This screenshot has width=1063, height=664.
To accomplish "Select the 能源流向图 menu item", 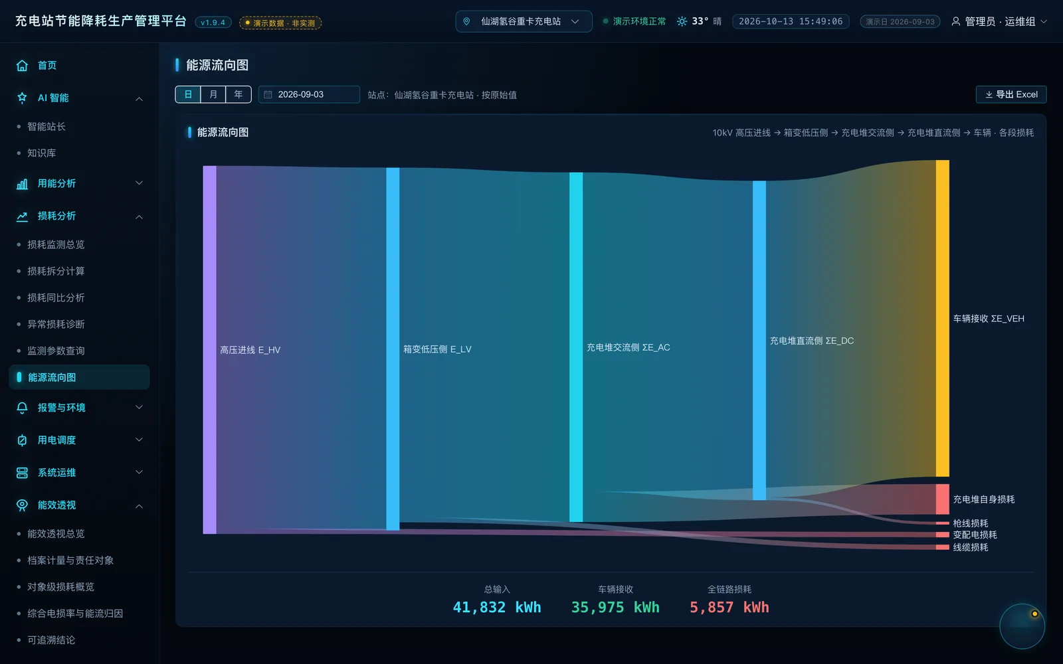I will (x=79, y=377).
